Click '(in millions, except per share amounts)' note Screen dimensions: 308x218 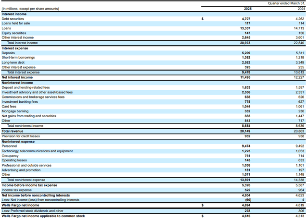point(30,9)
